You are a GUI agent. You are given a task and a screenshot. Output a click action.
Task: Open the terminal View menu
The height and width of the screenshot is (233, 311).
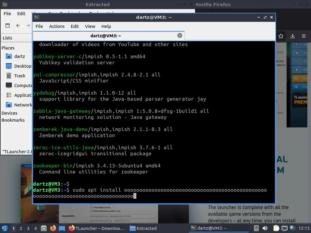pos(90,26)
